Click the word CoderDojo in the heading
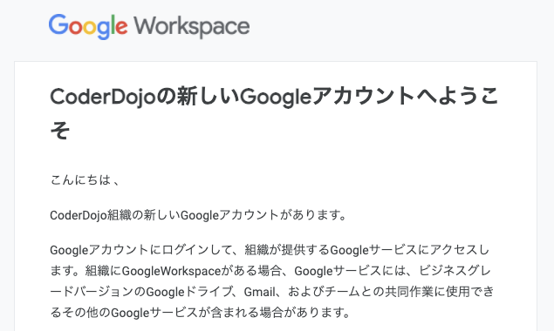Image resolution: width=554 pixels, height=331 pixels. 103,97
